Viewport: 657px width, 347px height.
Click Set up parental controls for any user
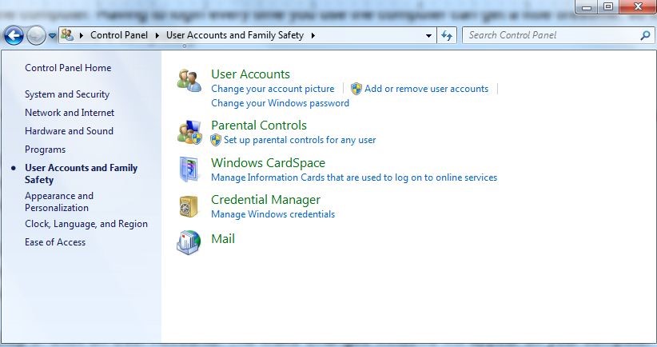point(300,140)
